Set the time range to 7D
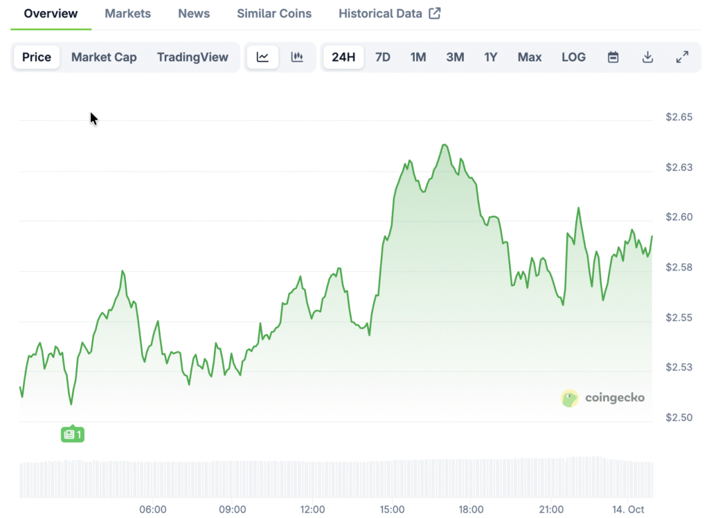Image resolution: width=709 pixels, height=518 pixels. [383, 57]
